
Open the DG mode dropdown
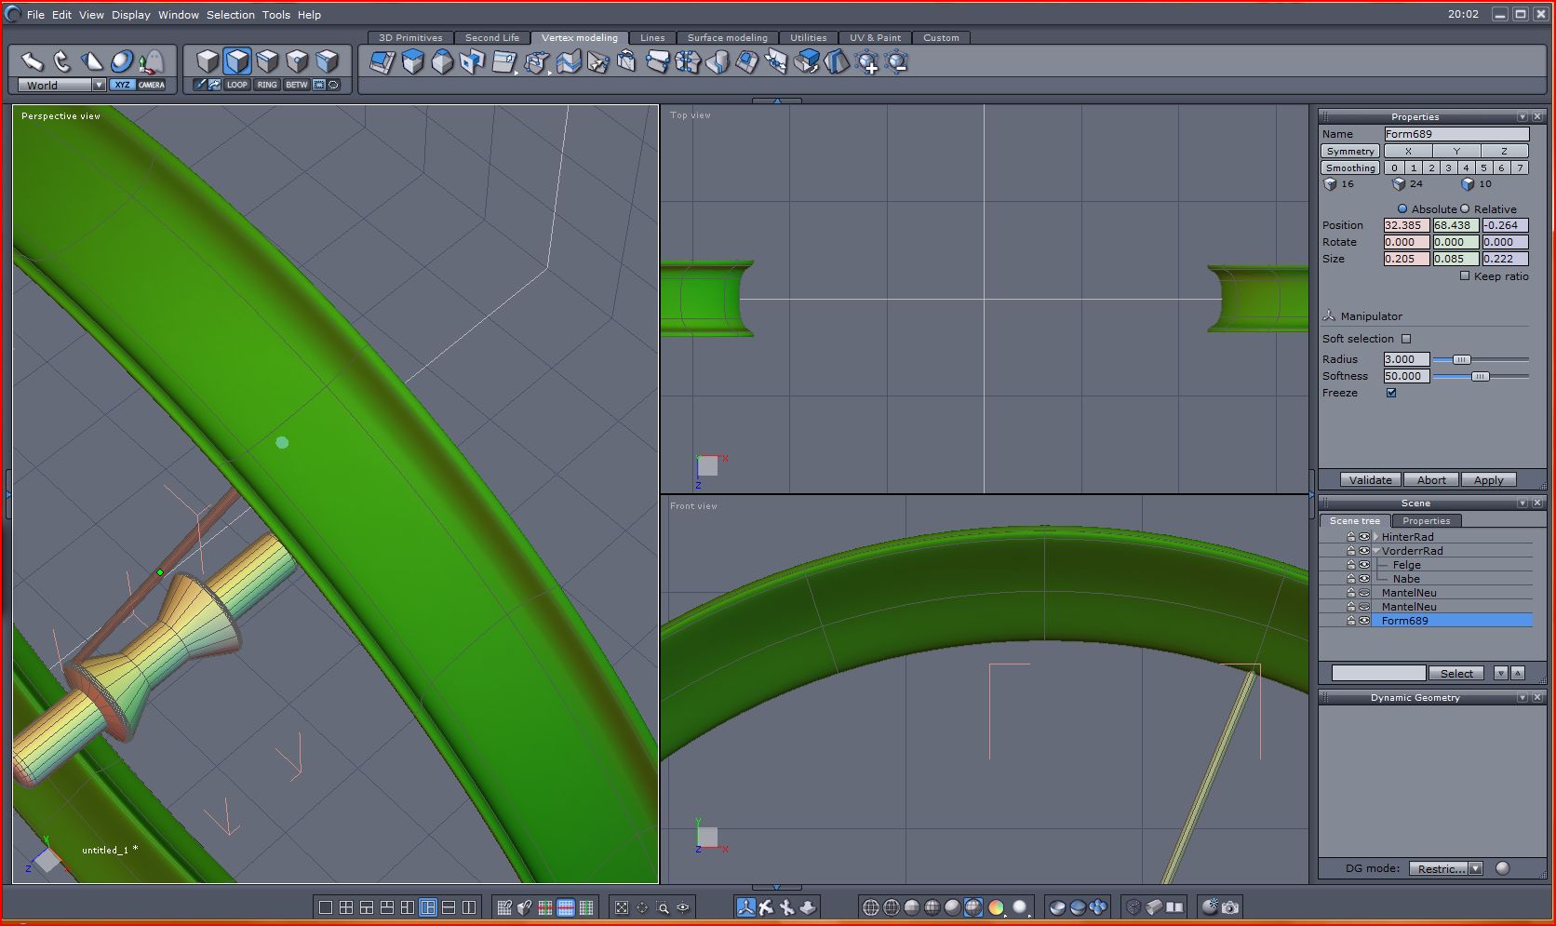click(x=1475, y=868)
